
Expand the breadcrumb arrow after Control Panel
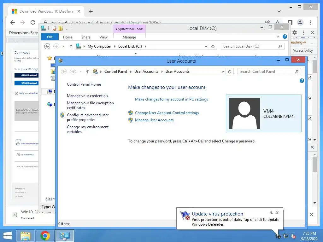tap(131, 72)
